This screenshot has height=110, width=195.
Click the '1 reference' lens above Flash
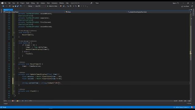(22, 89)
